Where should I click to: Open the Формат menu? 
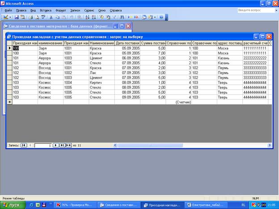(62, 10)
